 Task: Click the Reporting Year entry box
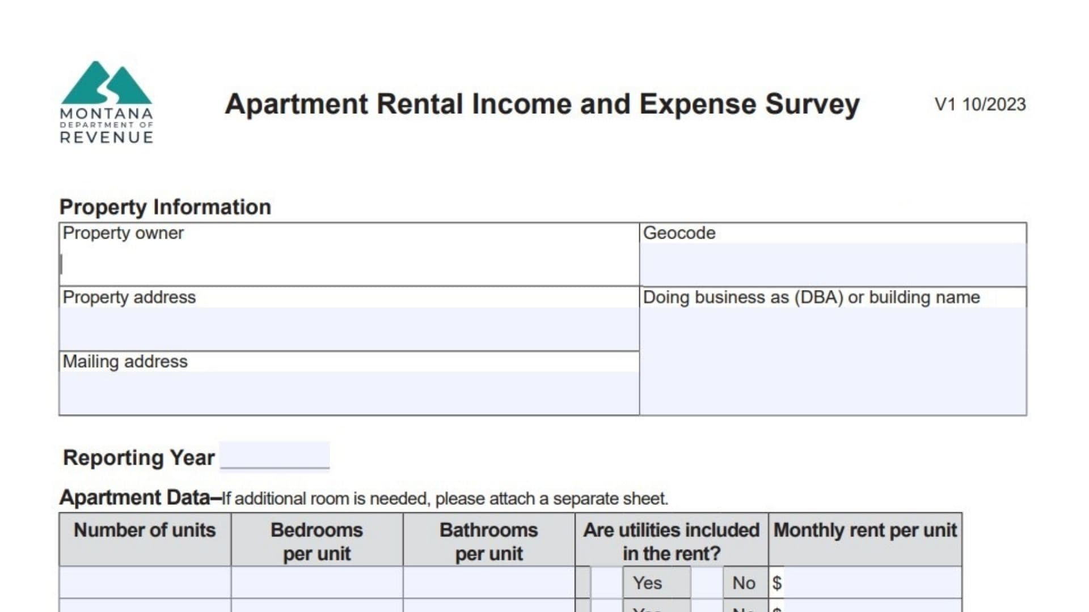275,456
